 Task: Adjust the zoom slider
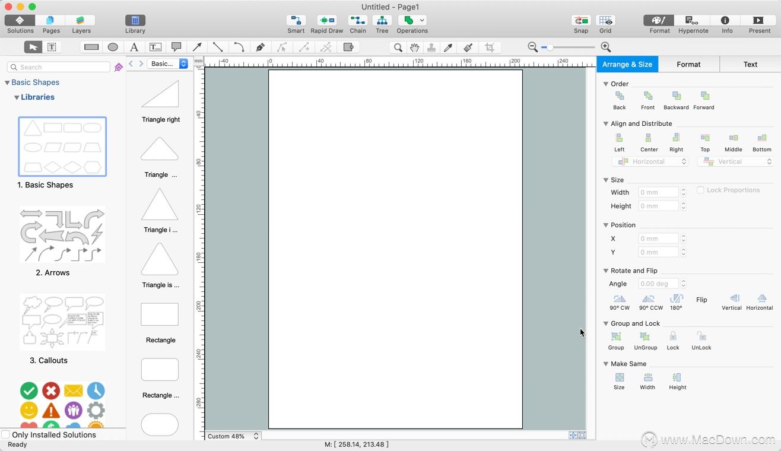coord(550,47)
